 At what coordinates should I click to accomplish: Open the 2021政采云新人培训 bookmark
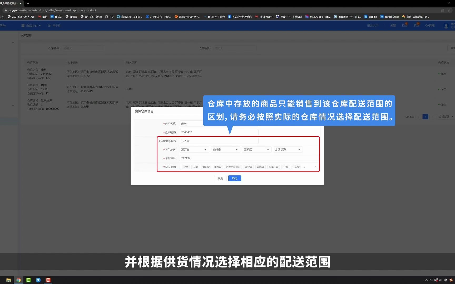pyautogui.click(x=21, y=17)
